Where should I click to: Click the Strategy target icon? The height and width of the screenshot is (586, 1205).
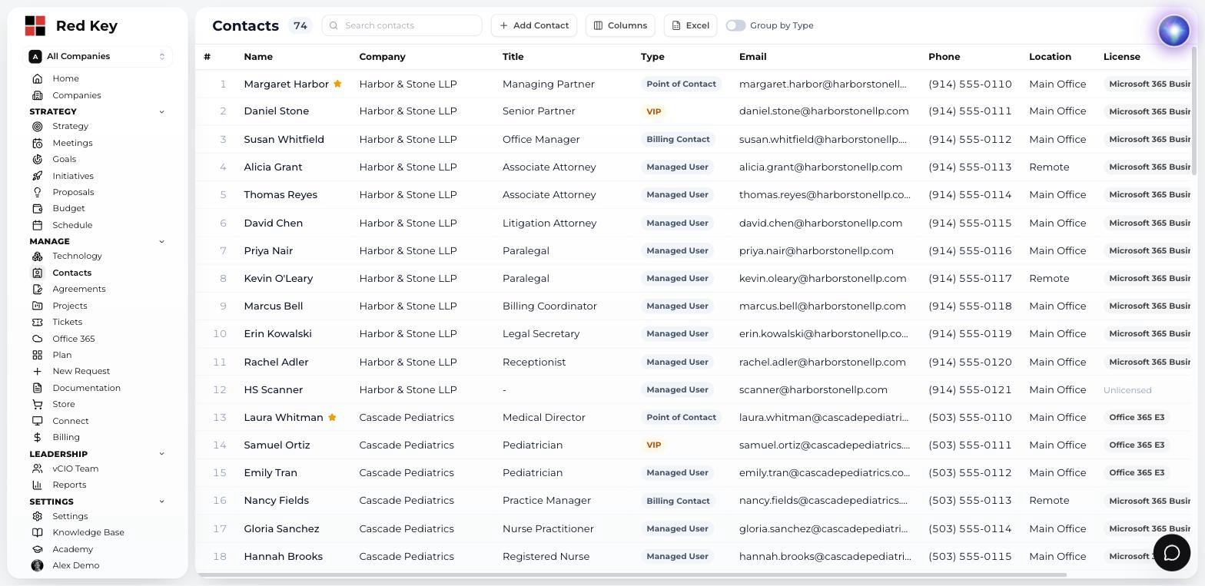pos(37,126)
